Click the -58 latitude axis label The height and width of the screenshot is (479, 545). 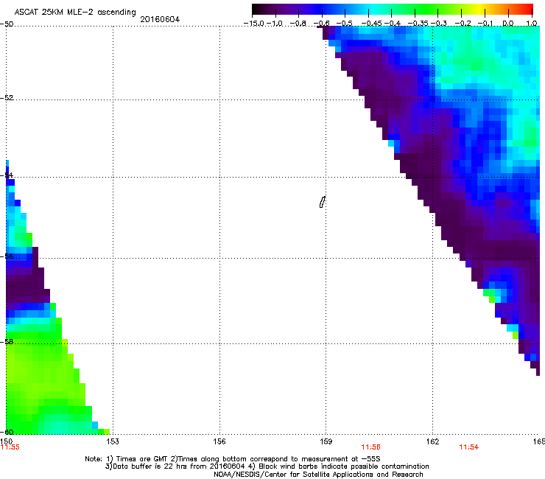7,342
